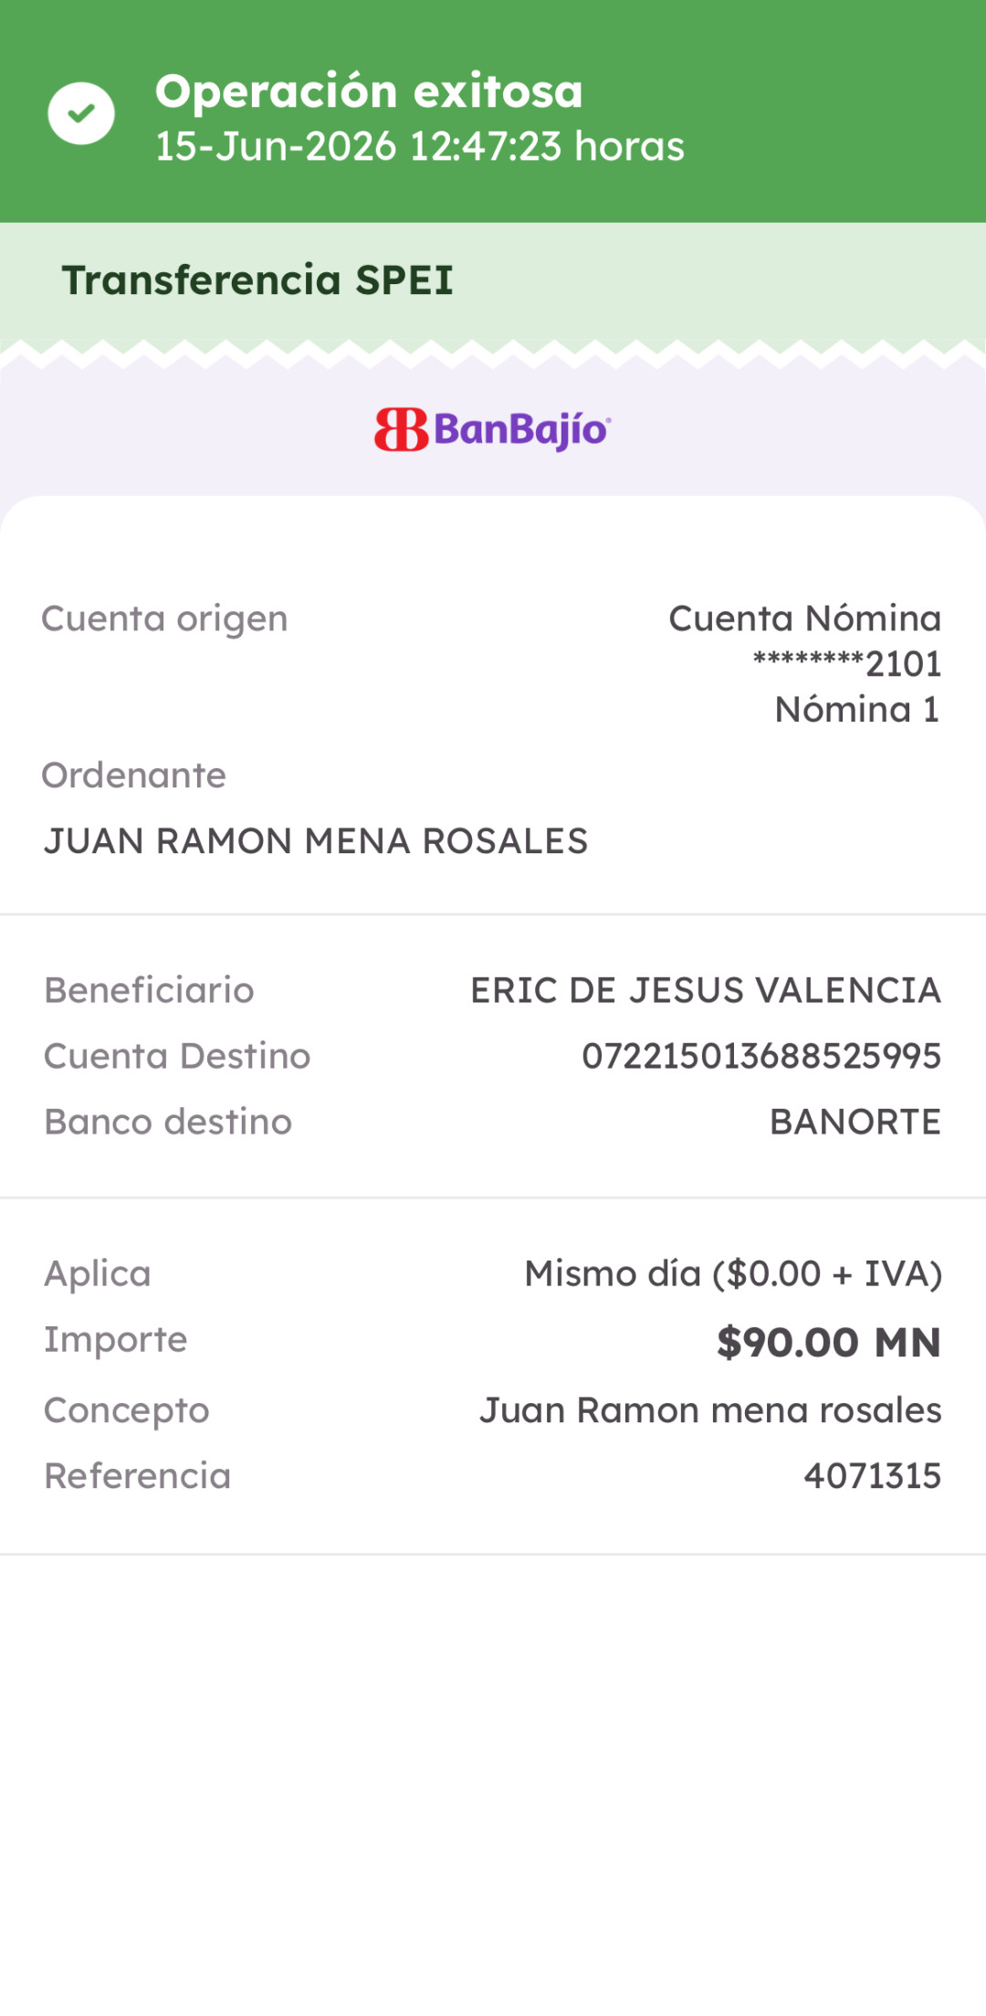Image resolution: width=986 pixels, height=2016 pixels.
Task: Tap the Importe label
Action: [116, 1340]
